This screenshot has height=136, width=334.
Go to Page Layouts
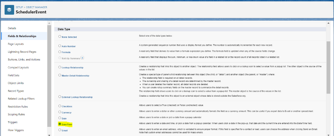tap(16, 44)
